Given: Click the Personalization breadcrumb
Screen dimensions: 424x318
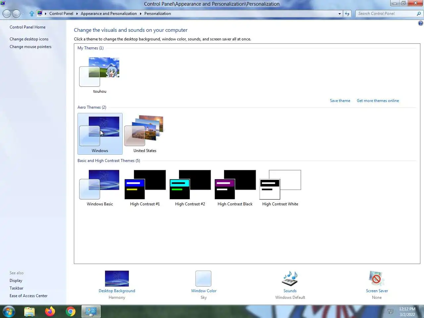Looking at the screenshot, I should [x=158, y=14].
